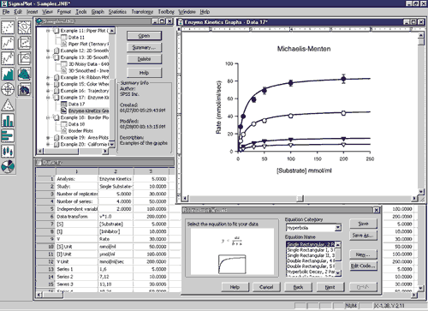The image size is (428, 311).
Task: Select Single Rectangular I, 3 parameter equation
Action: click(311, 250)
